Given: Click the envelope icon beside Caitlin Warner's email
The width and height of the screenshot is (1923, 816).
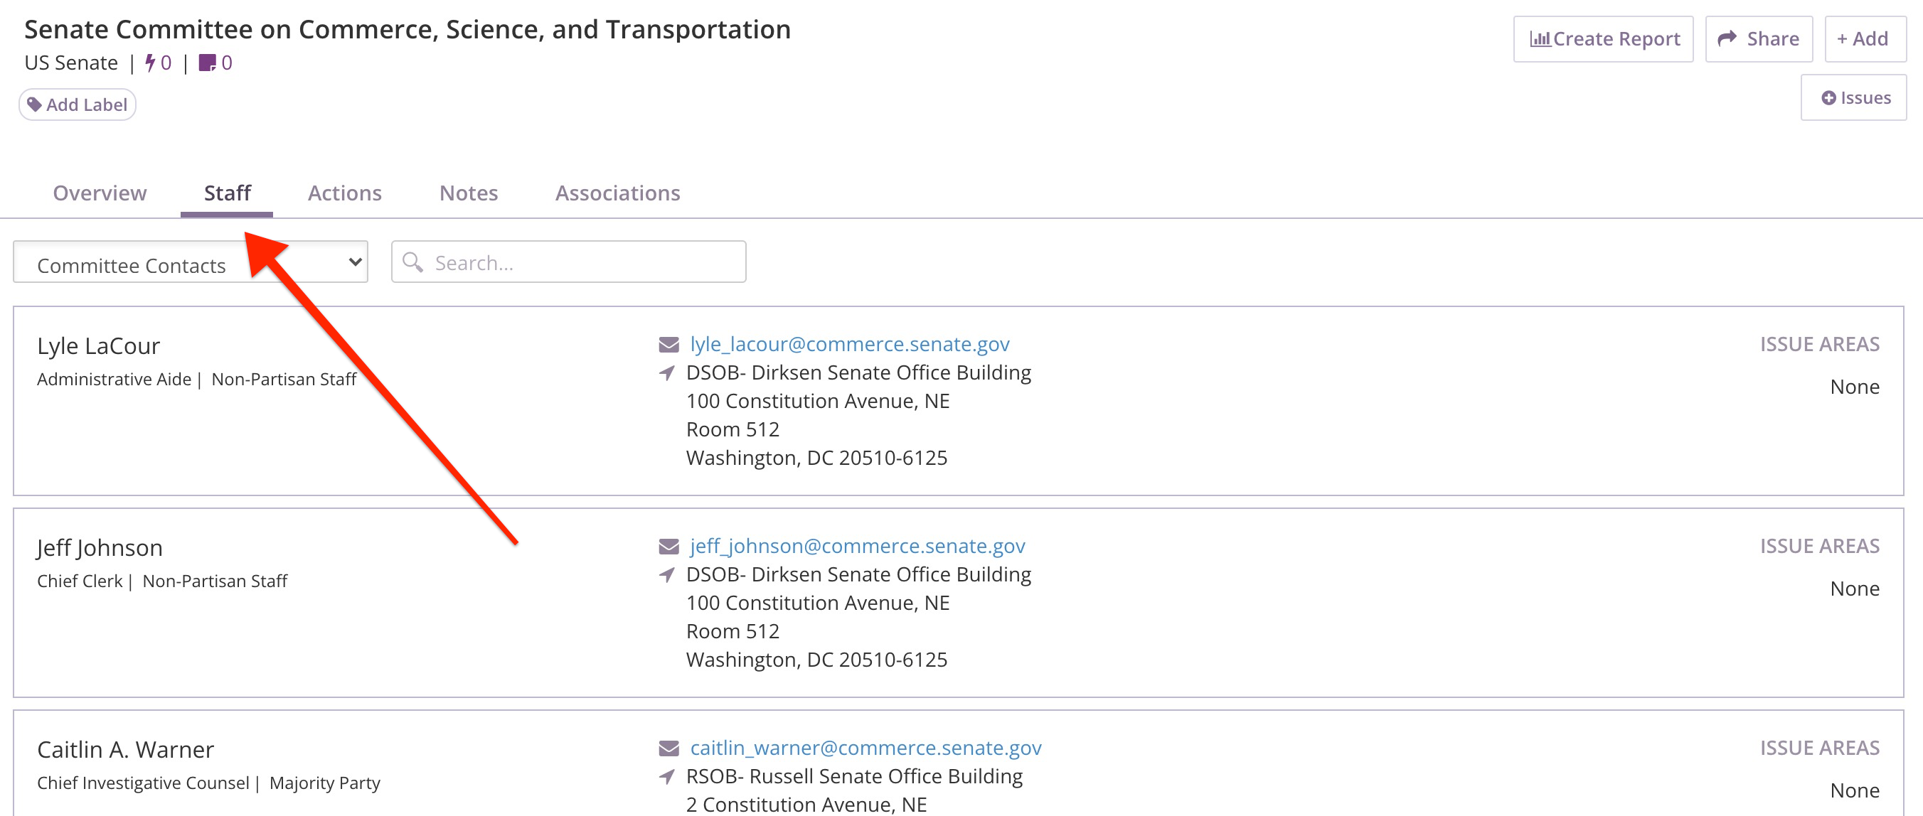Looking at the screenshot, I should [x=669, y=748].
